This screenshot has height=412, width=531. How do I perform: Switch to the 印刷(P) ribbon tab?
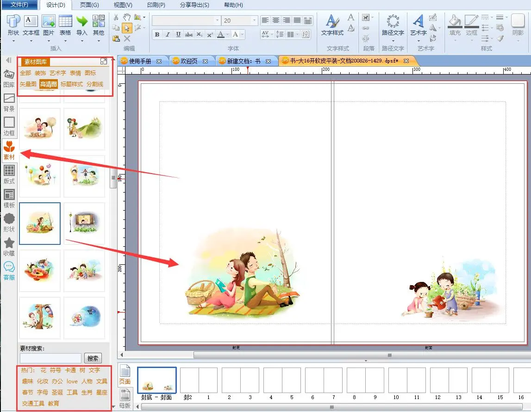click(156, 5)
